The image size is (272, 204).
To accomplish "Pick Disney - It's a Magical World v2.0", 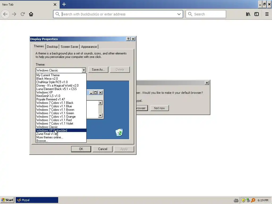I will coord(61,86).
